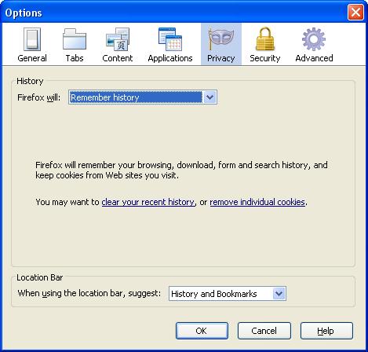The image size is (368, 352).
Task: Click the Options title bar text
Action: pos(24,13)
